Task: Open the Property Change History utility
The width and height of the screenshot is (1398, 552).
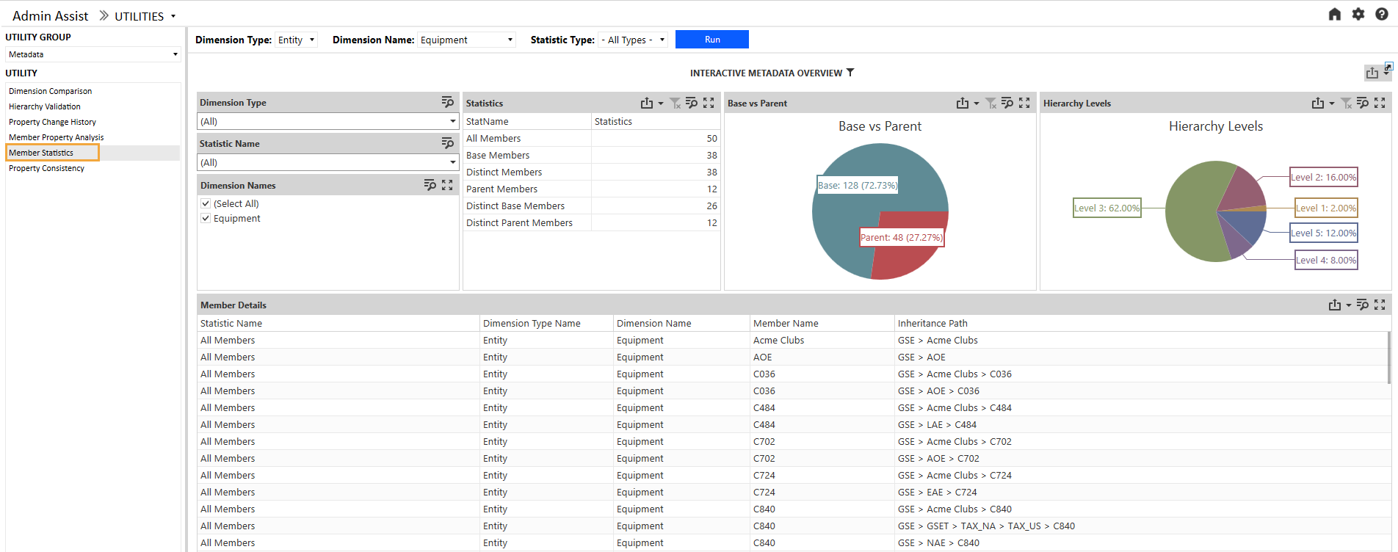Action: [52, 123]
